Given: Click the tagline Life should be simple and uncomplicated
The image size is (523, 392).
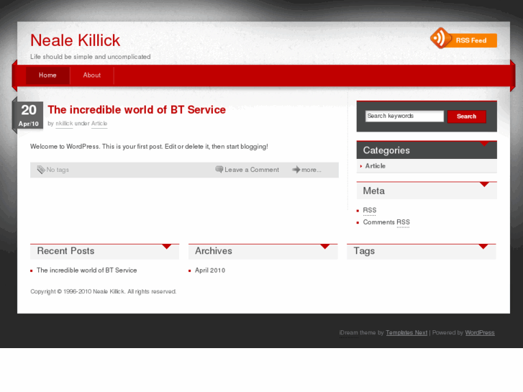Looking at the screenshot, I should pos(91,57).
